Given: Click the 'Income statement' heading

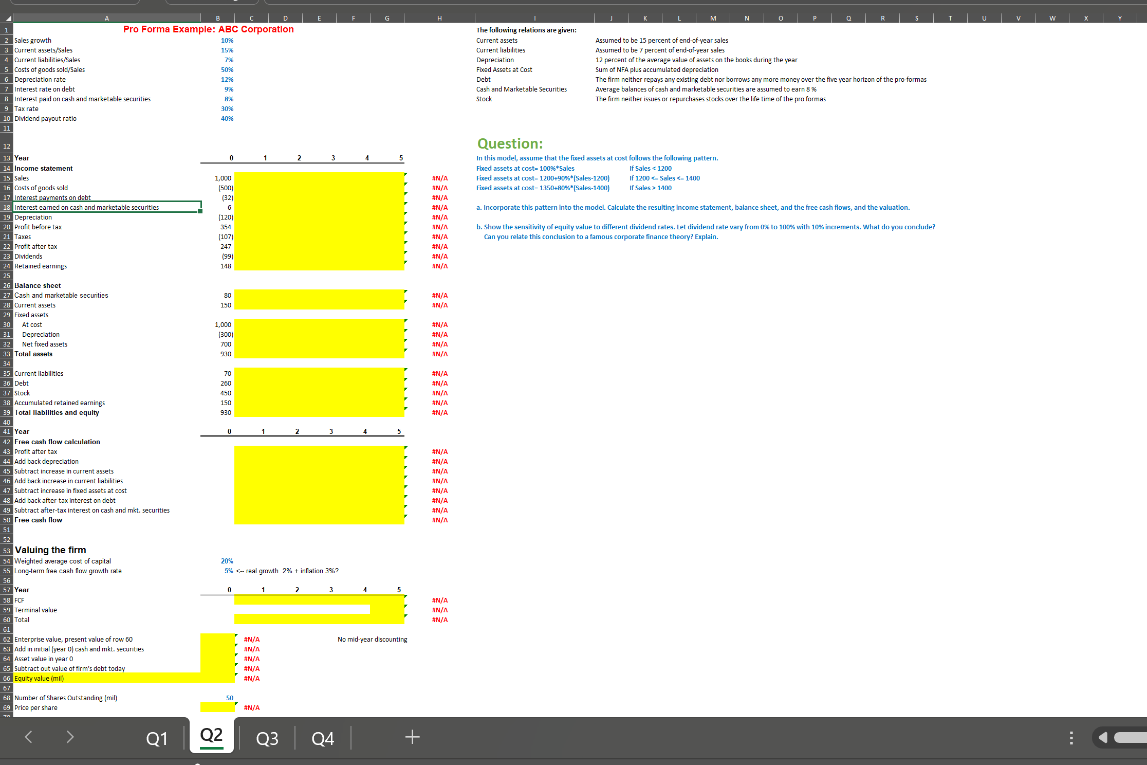Looking at the screenshot, I should click(x=43, y=168).
